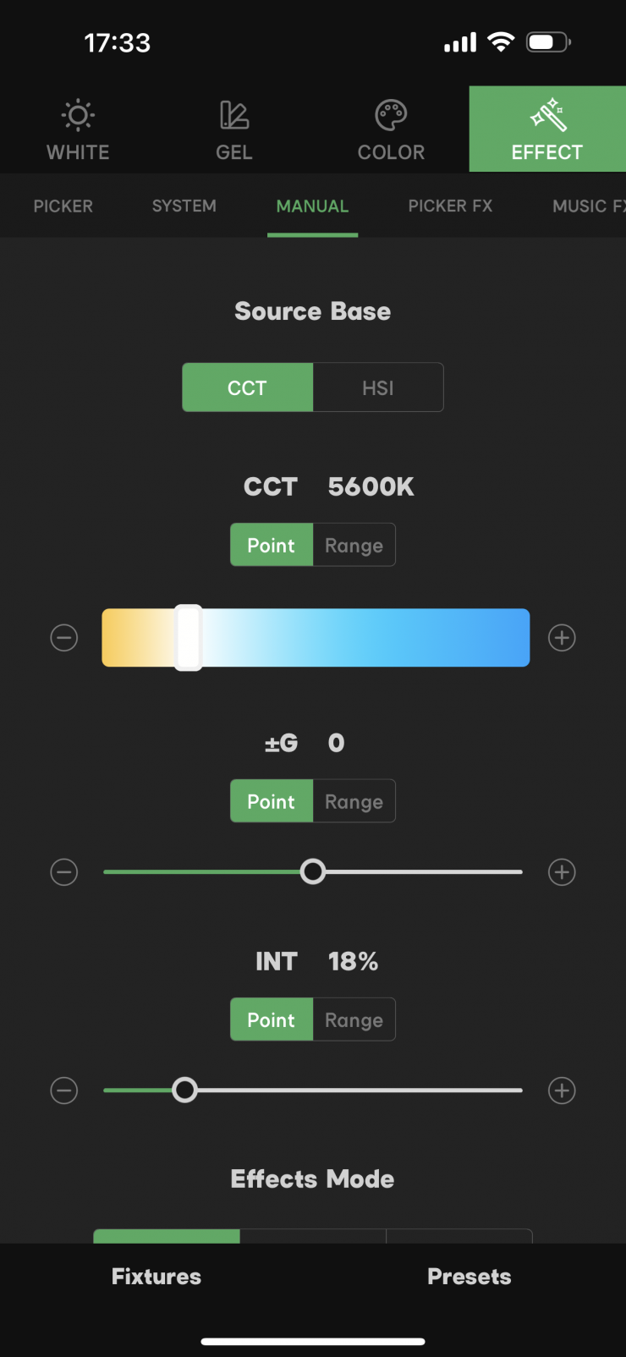Screen dimensions: 626x1357
Task: Switch to the PICKER tab
Action: (63, 206)
